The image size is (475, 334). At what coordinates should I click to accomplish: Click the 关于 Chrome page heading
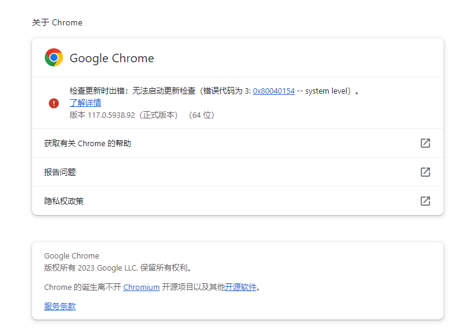click(57, 23)
